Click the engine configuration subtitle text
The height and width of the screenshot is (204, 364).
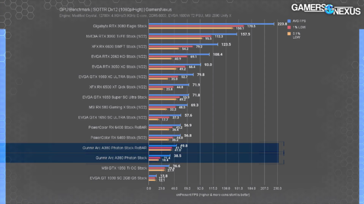(x=145, y=16)
